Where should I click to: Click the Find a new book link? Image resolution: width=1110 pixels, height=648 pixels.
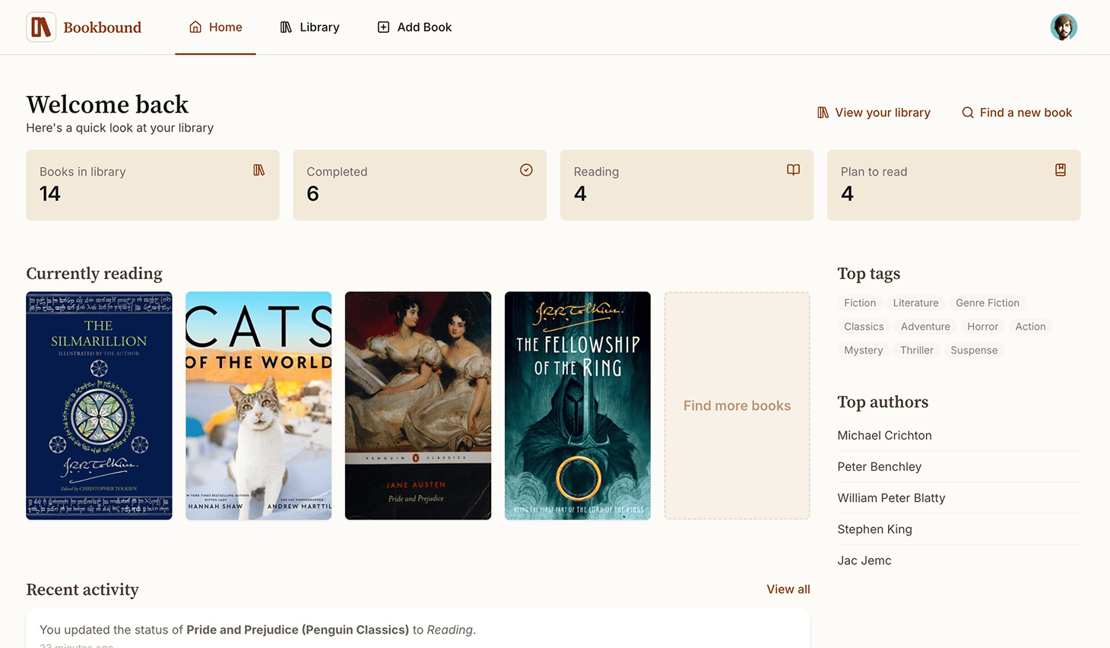(1016, 113)
